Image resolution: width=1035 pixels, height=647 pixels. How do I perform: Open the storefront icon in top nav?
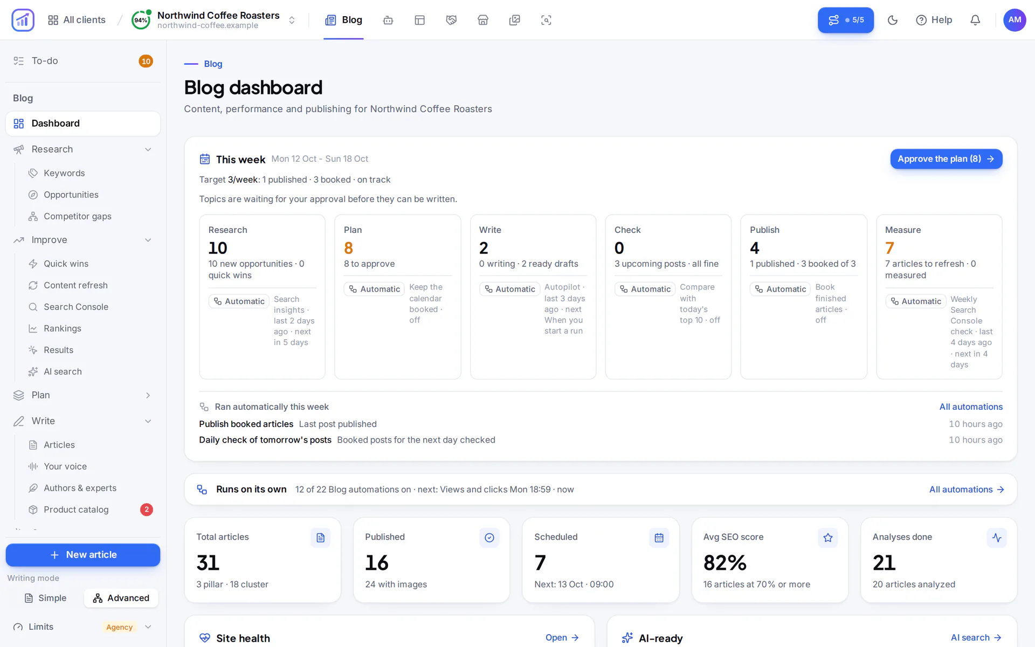point(483,20)
